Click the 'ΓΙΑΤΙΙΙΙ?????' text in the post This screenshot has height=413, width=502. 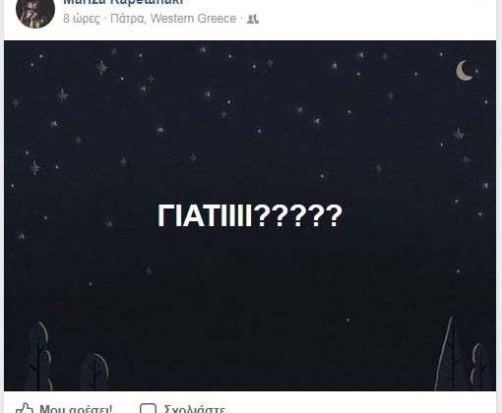coord(250,215)
